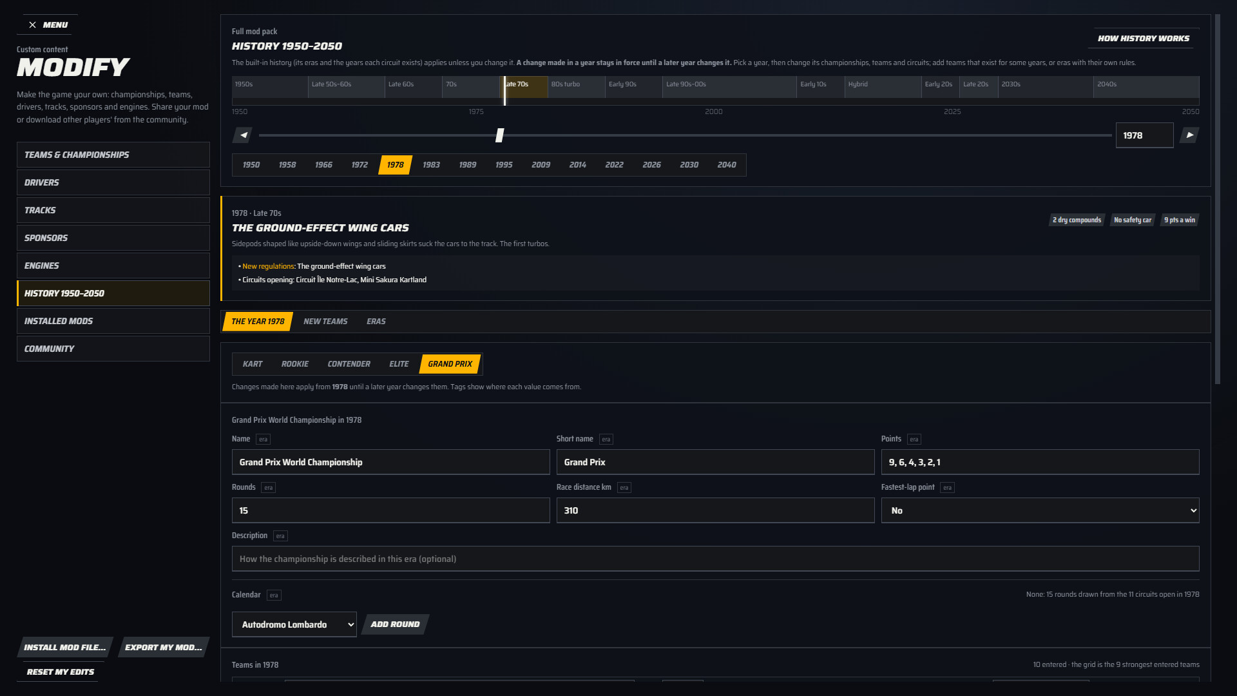Screen dimensions: 1237x696
Task: Click the Rounds input field
Action: tap(390, 510)
